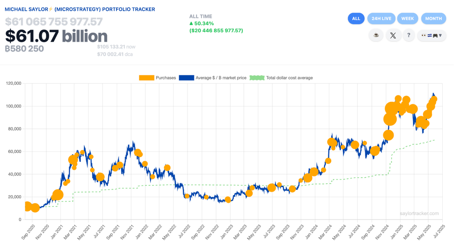
Task: Open the coffee donation icon
Action: click(x=376, y=35)
